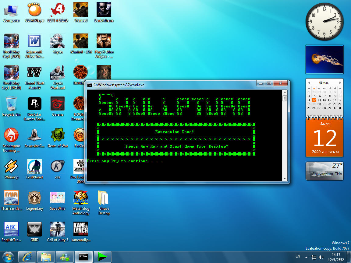Open Windows Explorer from taskbar
The width and height of the screenshot is (351, 263).
click(x=46, y=257)
